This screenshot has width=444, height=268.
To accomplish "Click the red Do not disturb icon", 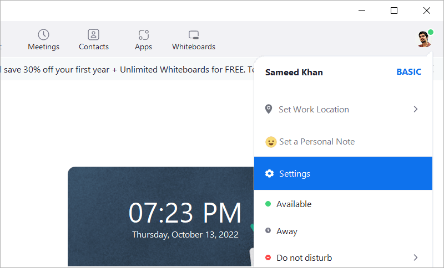I will pos(268,257).
